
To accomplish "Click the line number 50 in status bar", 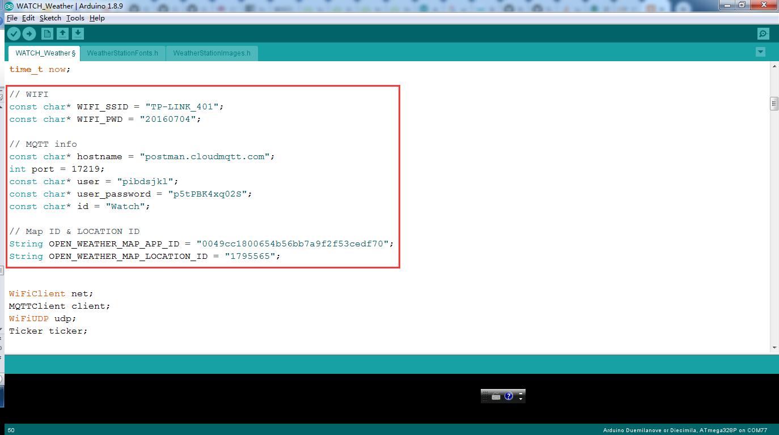I will 11,430.
